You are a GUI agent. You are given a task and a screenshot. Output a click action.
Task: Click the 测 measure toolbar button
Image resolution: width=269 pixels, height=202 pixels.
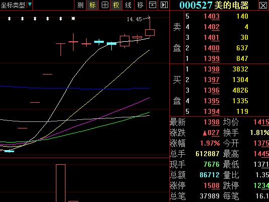[80, 5]
